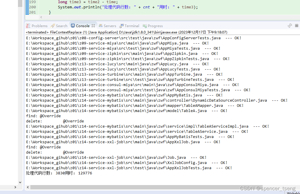Click line number 200 in the editor ruler

tap(32, 7)
